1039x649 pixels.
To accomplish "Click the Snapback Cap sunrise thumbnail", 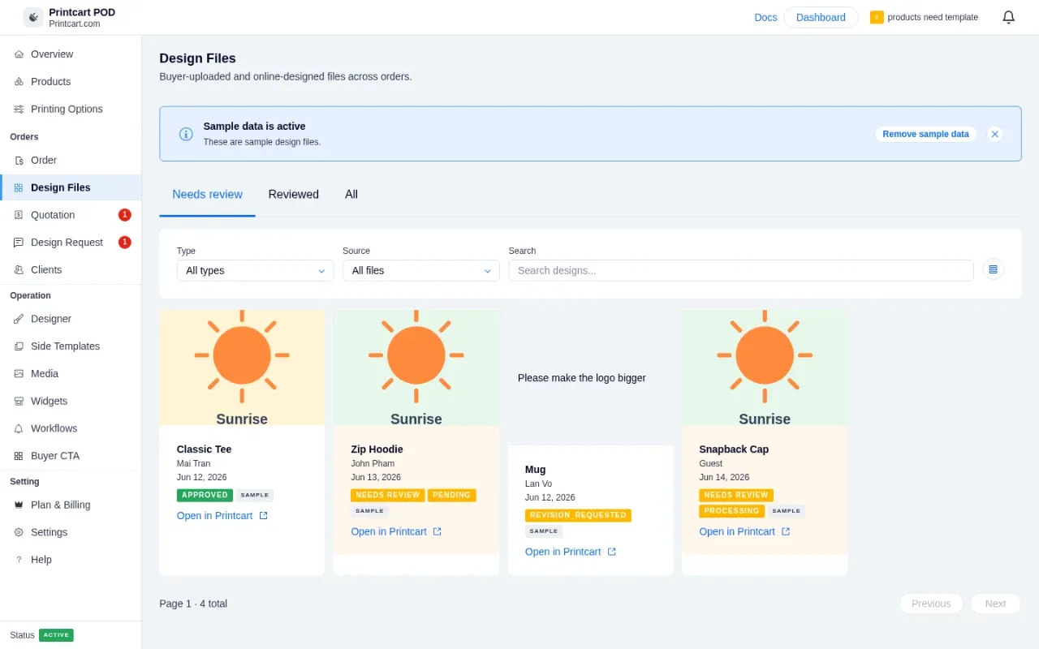I will pyautogui.click(x=765, y=367).
